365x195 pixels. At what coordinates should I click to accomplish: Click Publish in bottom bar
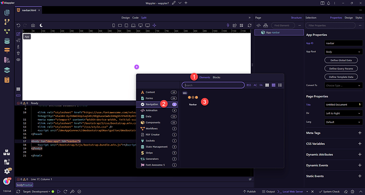coord(249,191)
